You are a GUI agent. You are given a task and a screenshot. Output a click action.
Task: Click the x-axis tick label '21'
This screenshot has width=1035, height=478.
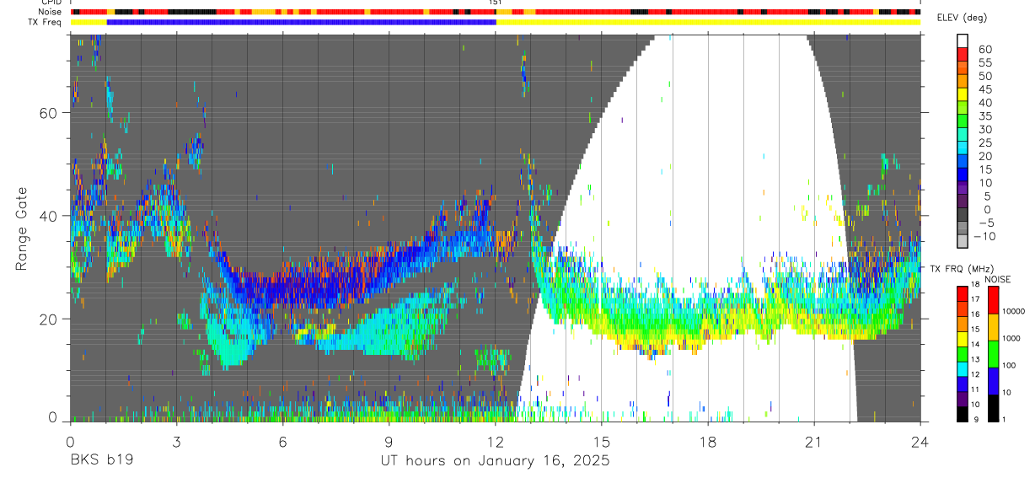click(x=814, y=442)
